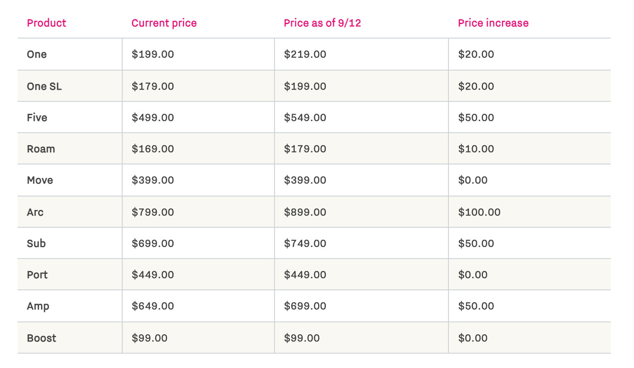Click the Price increase column header

pos(493,23)
